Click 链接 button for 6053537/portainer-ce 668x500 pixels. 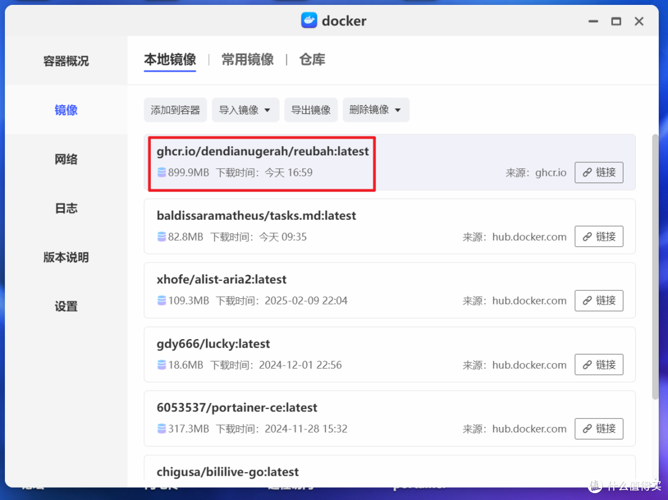click(599, 428)
